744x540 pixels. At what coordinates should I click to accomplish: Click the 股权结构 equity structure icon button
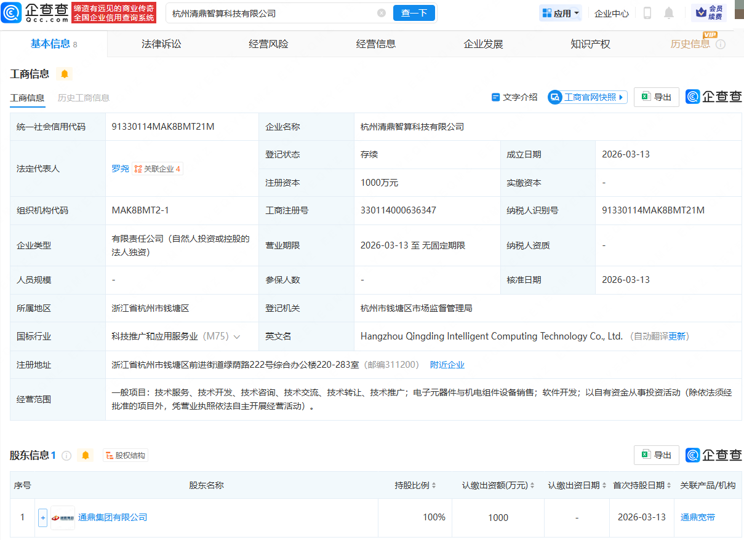tap(125, 455)
